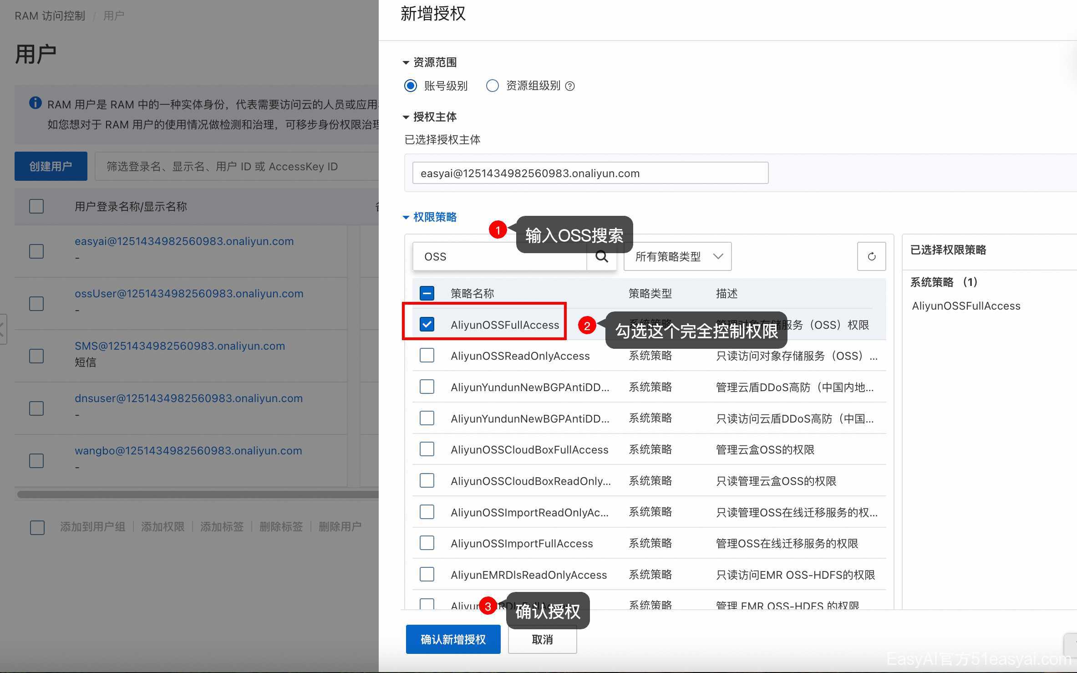
Task: Check the AliyunOSSImportFullAccess checkbox
Action: point(427,543)
